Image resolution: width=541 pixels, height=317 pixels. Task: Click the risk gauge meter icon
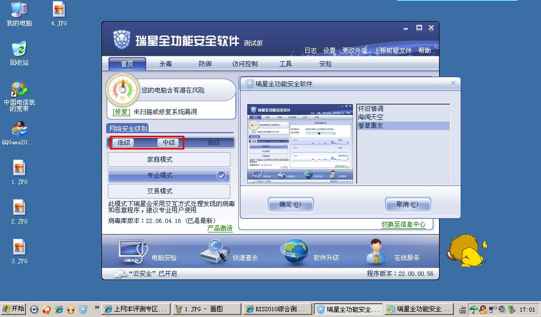(123, 90)
